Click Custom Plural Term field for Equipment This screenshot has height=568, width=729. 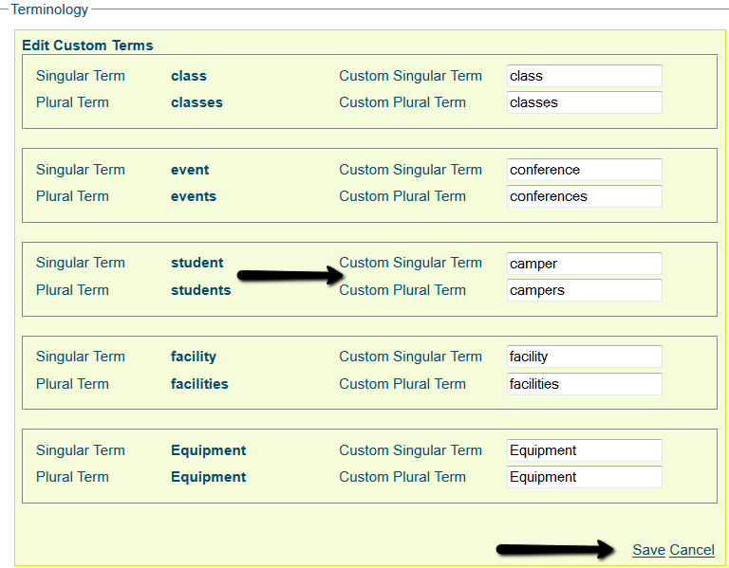[x=584, y=477]
